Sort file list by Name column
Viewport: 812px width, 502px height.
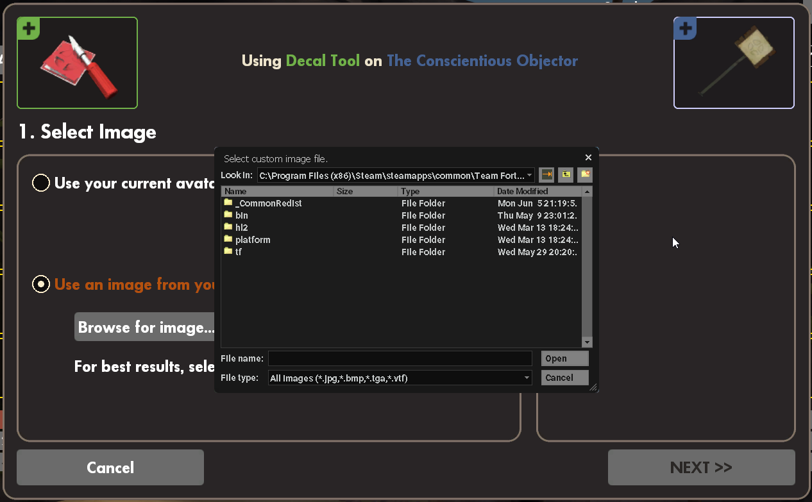[277, 191]
